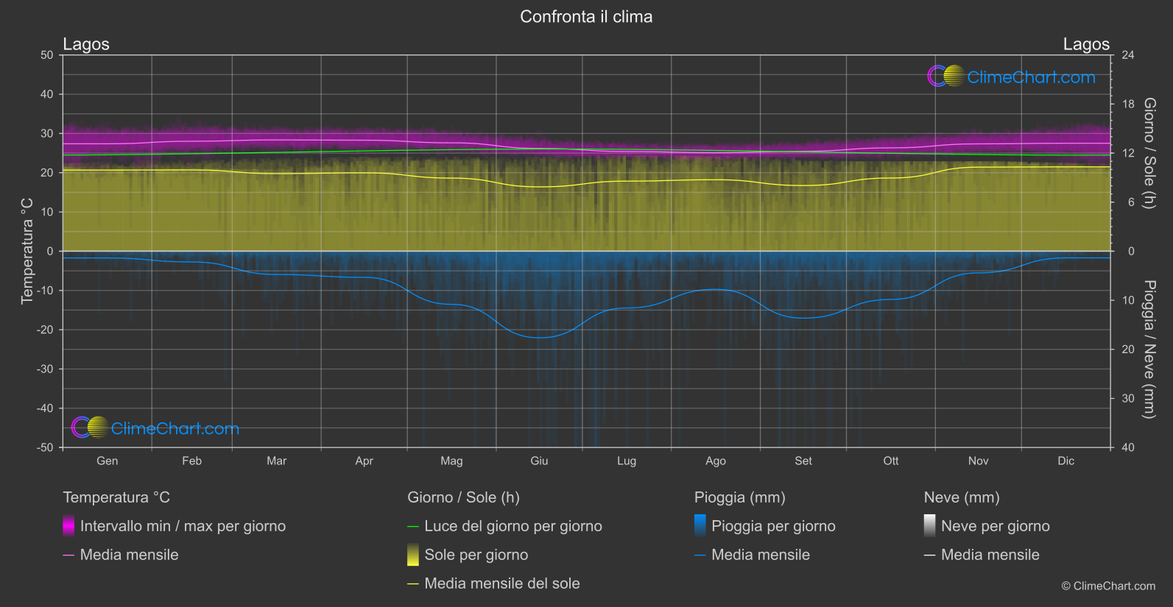This screenshot has height=607, width=1173.
Task: Click the 'Pioggia (mm)' legend heading
Action: click(740, 497)
